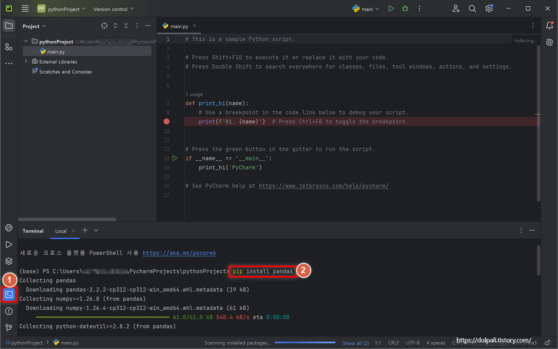The height and width of the screenshot is (349, 558).
Task: Select main.py in project tree
Action: (x=87, y=51)
